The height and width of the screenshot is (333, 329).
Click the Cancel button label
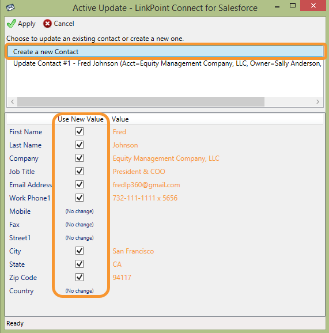(x=64, y=24)
